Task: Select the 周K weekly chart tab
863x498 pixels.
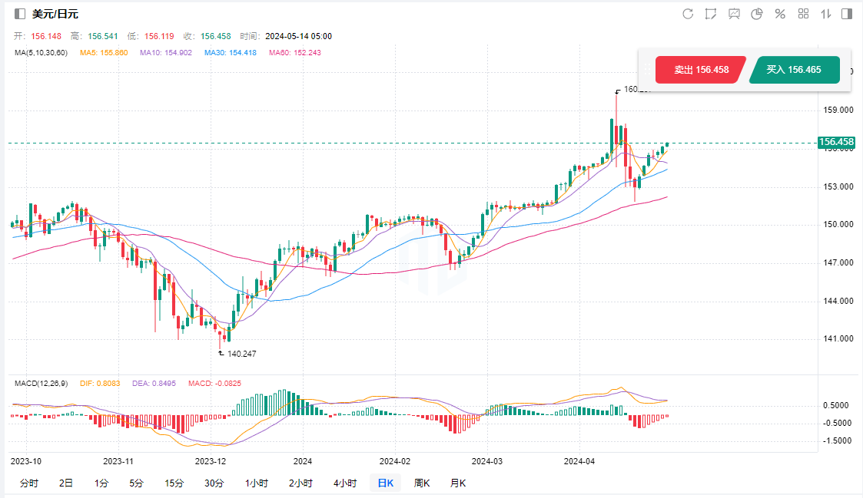Action: (422, 483)
